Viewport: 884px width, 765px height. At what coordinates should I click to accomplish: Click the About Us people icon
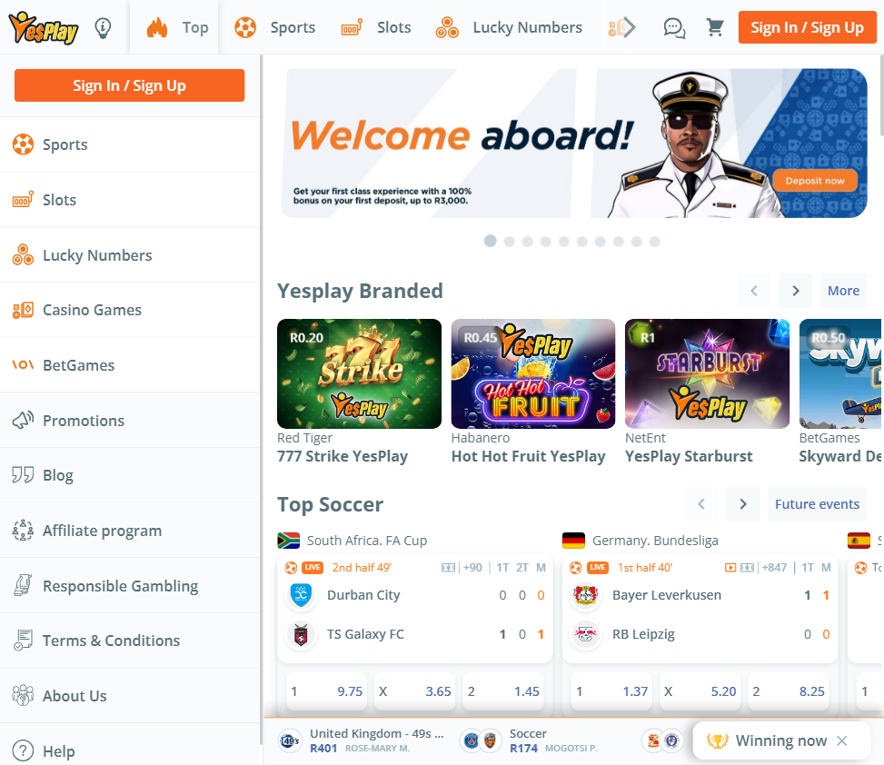coord(23,695)
